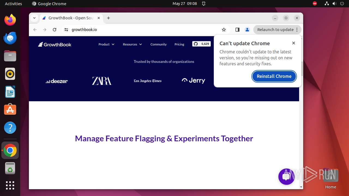
Task: Open Rhythmbox music player in dock
Action: pyautogui.click(x=10, y=74)
